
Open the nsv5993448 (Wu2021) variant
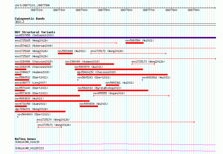click(x=72, y=51)
